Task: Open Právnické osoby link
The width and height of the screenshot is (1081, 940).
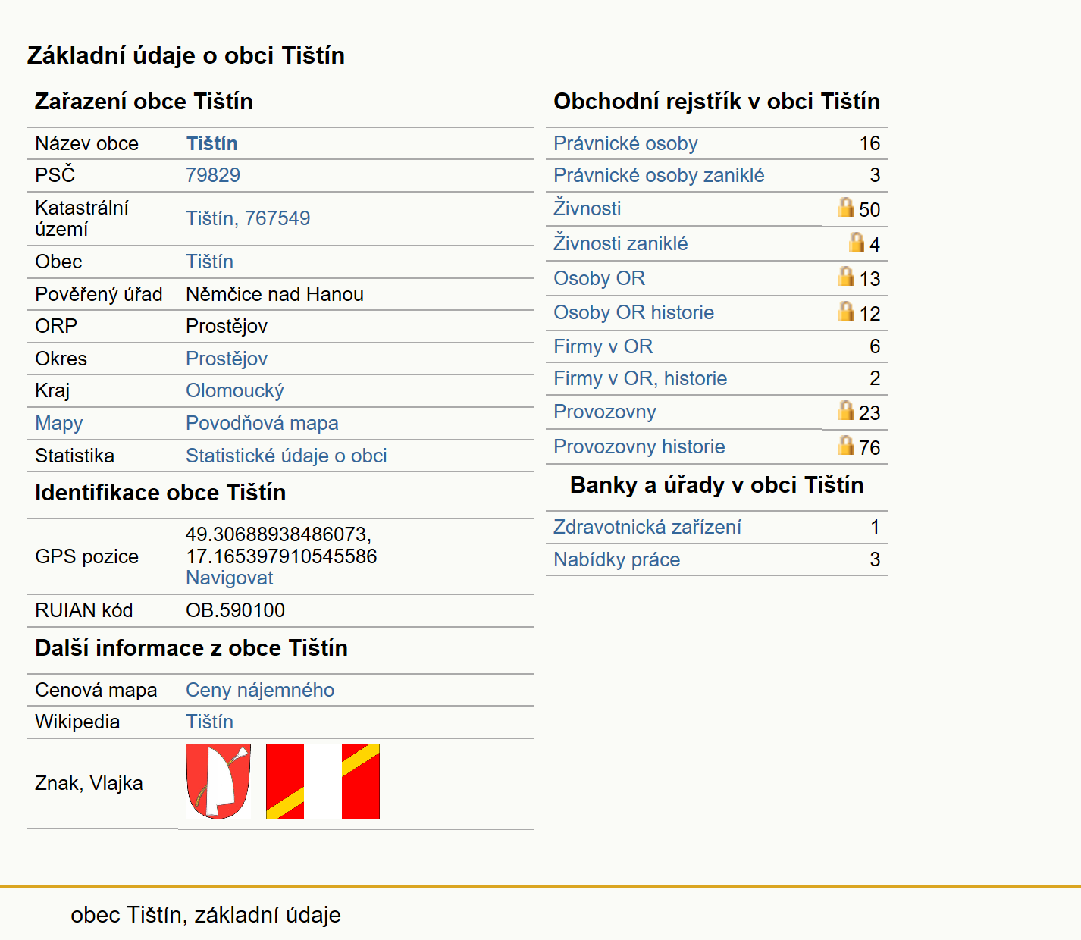Action: click(x=625, y=143)
